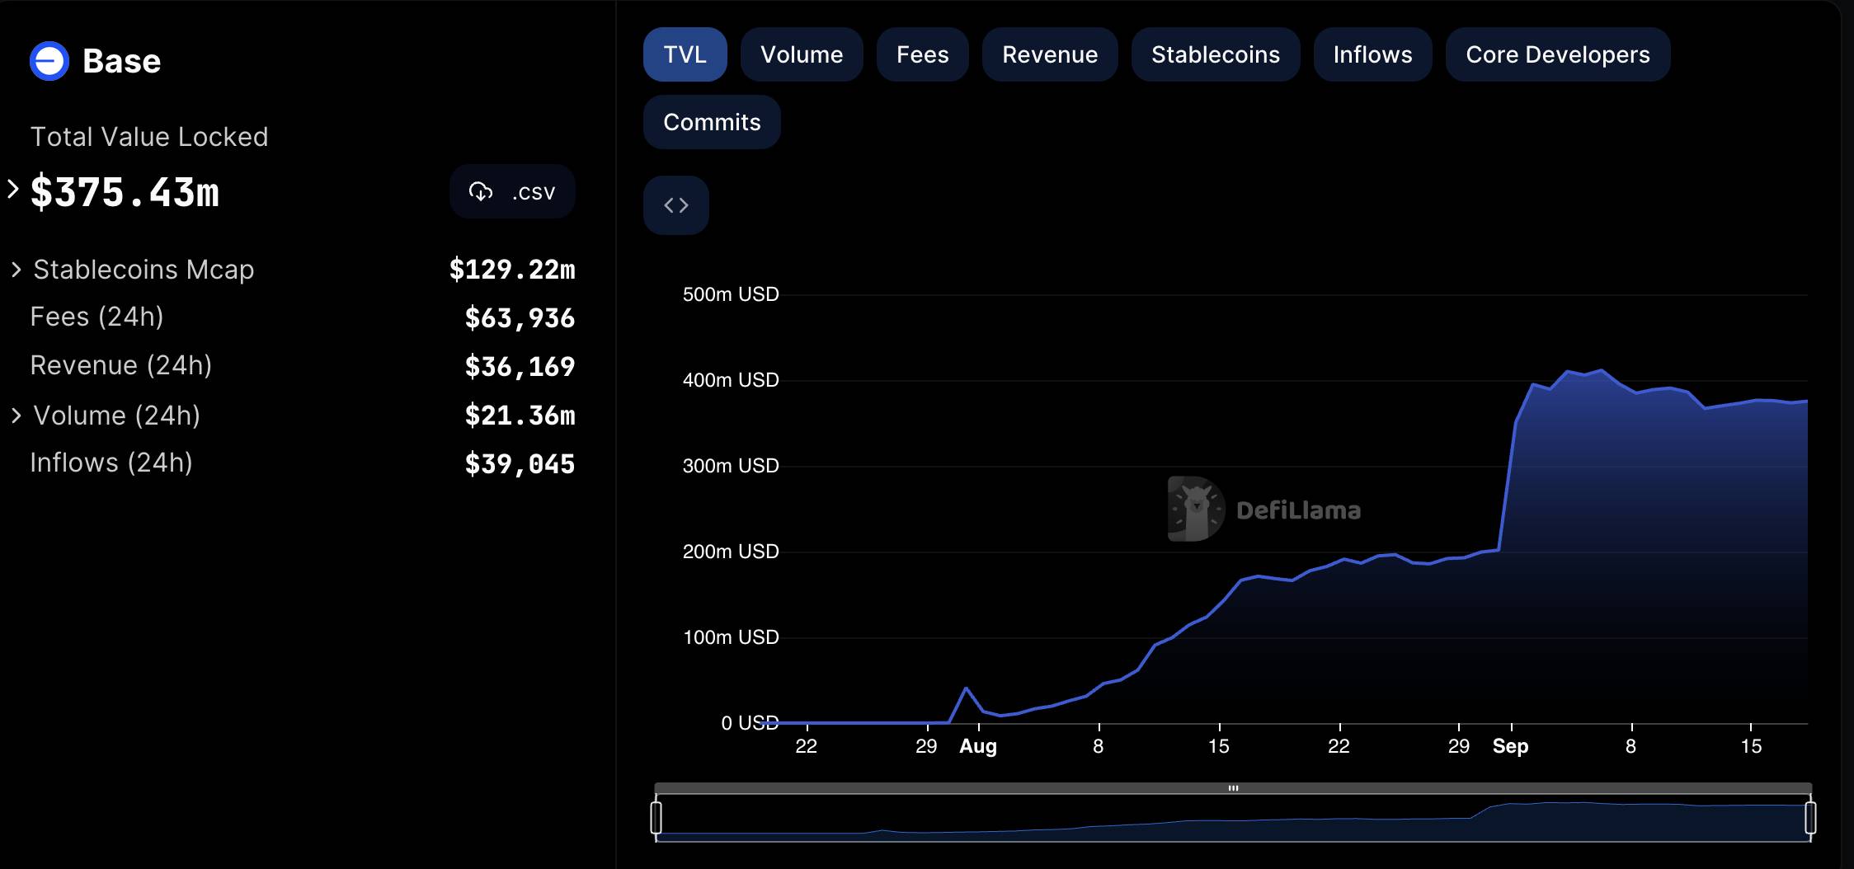This screenshot has width=1854, height=869.
Task: Click the embed chart code icon
Action: click(676, 205)
